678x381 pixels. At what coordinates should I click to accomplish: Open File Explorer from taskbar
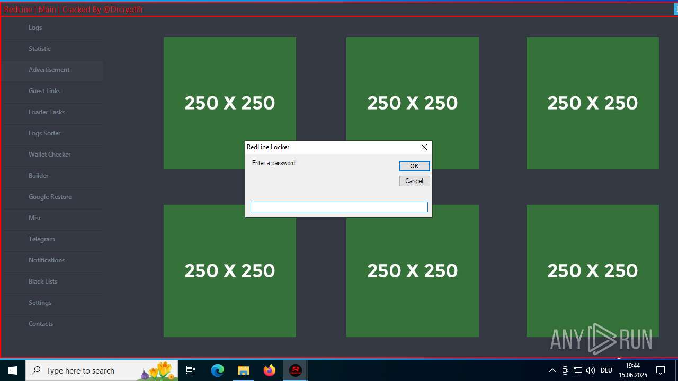click(x=244, y=370)
